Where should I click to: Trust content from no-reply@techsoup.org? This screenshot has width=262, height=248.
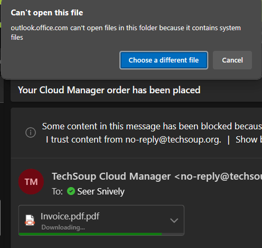133,139
